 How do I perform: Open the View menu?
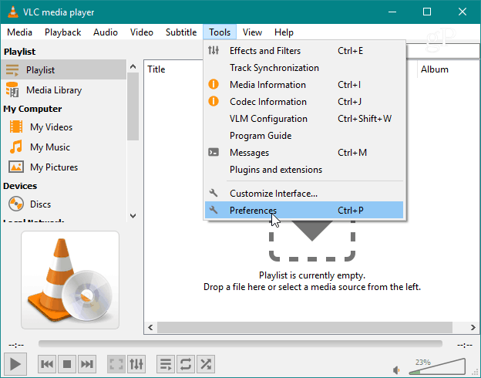[x=252, y=32]
